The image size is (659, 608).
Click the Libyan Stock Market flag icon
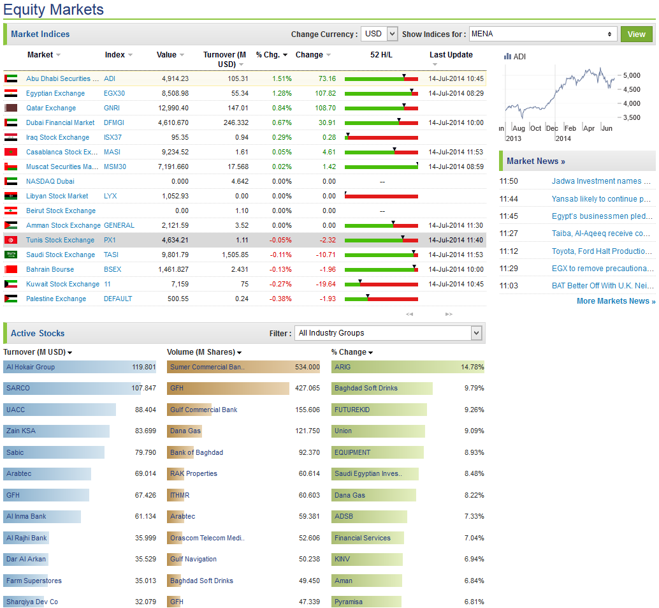(11, 196)
